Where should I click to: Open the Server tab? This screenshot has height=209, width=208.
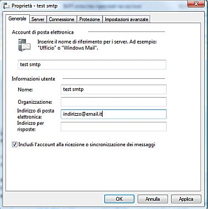point(38,19)
